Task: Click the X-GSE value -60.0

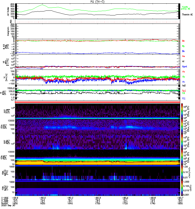Action: tap(42, 198)
